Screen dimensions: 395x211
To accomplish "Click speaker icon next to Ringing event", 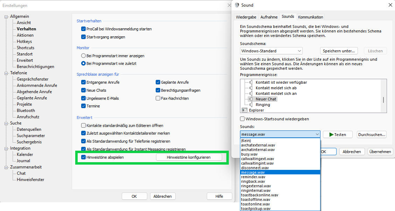I will click(x=251, y=105).
